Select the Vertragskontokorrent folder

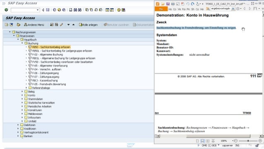click(36, 132)
